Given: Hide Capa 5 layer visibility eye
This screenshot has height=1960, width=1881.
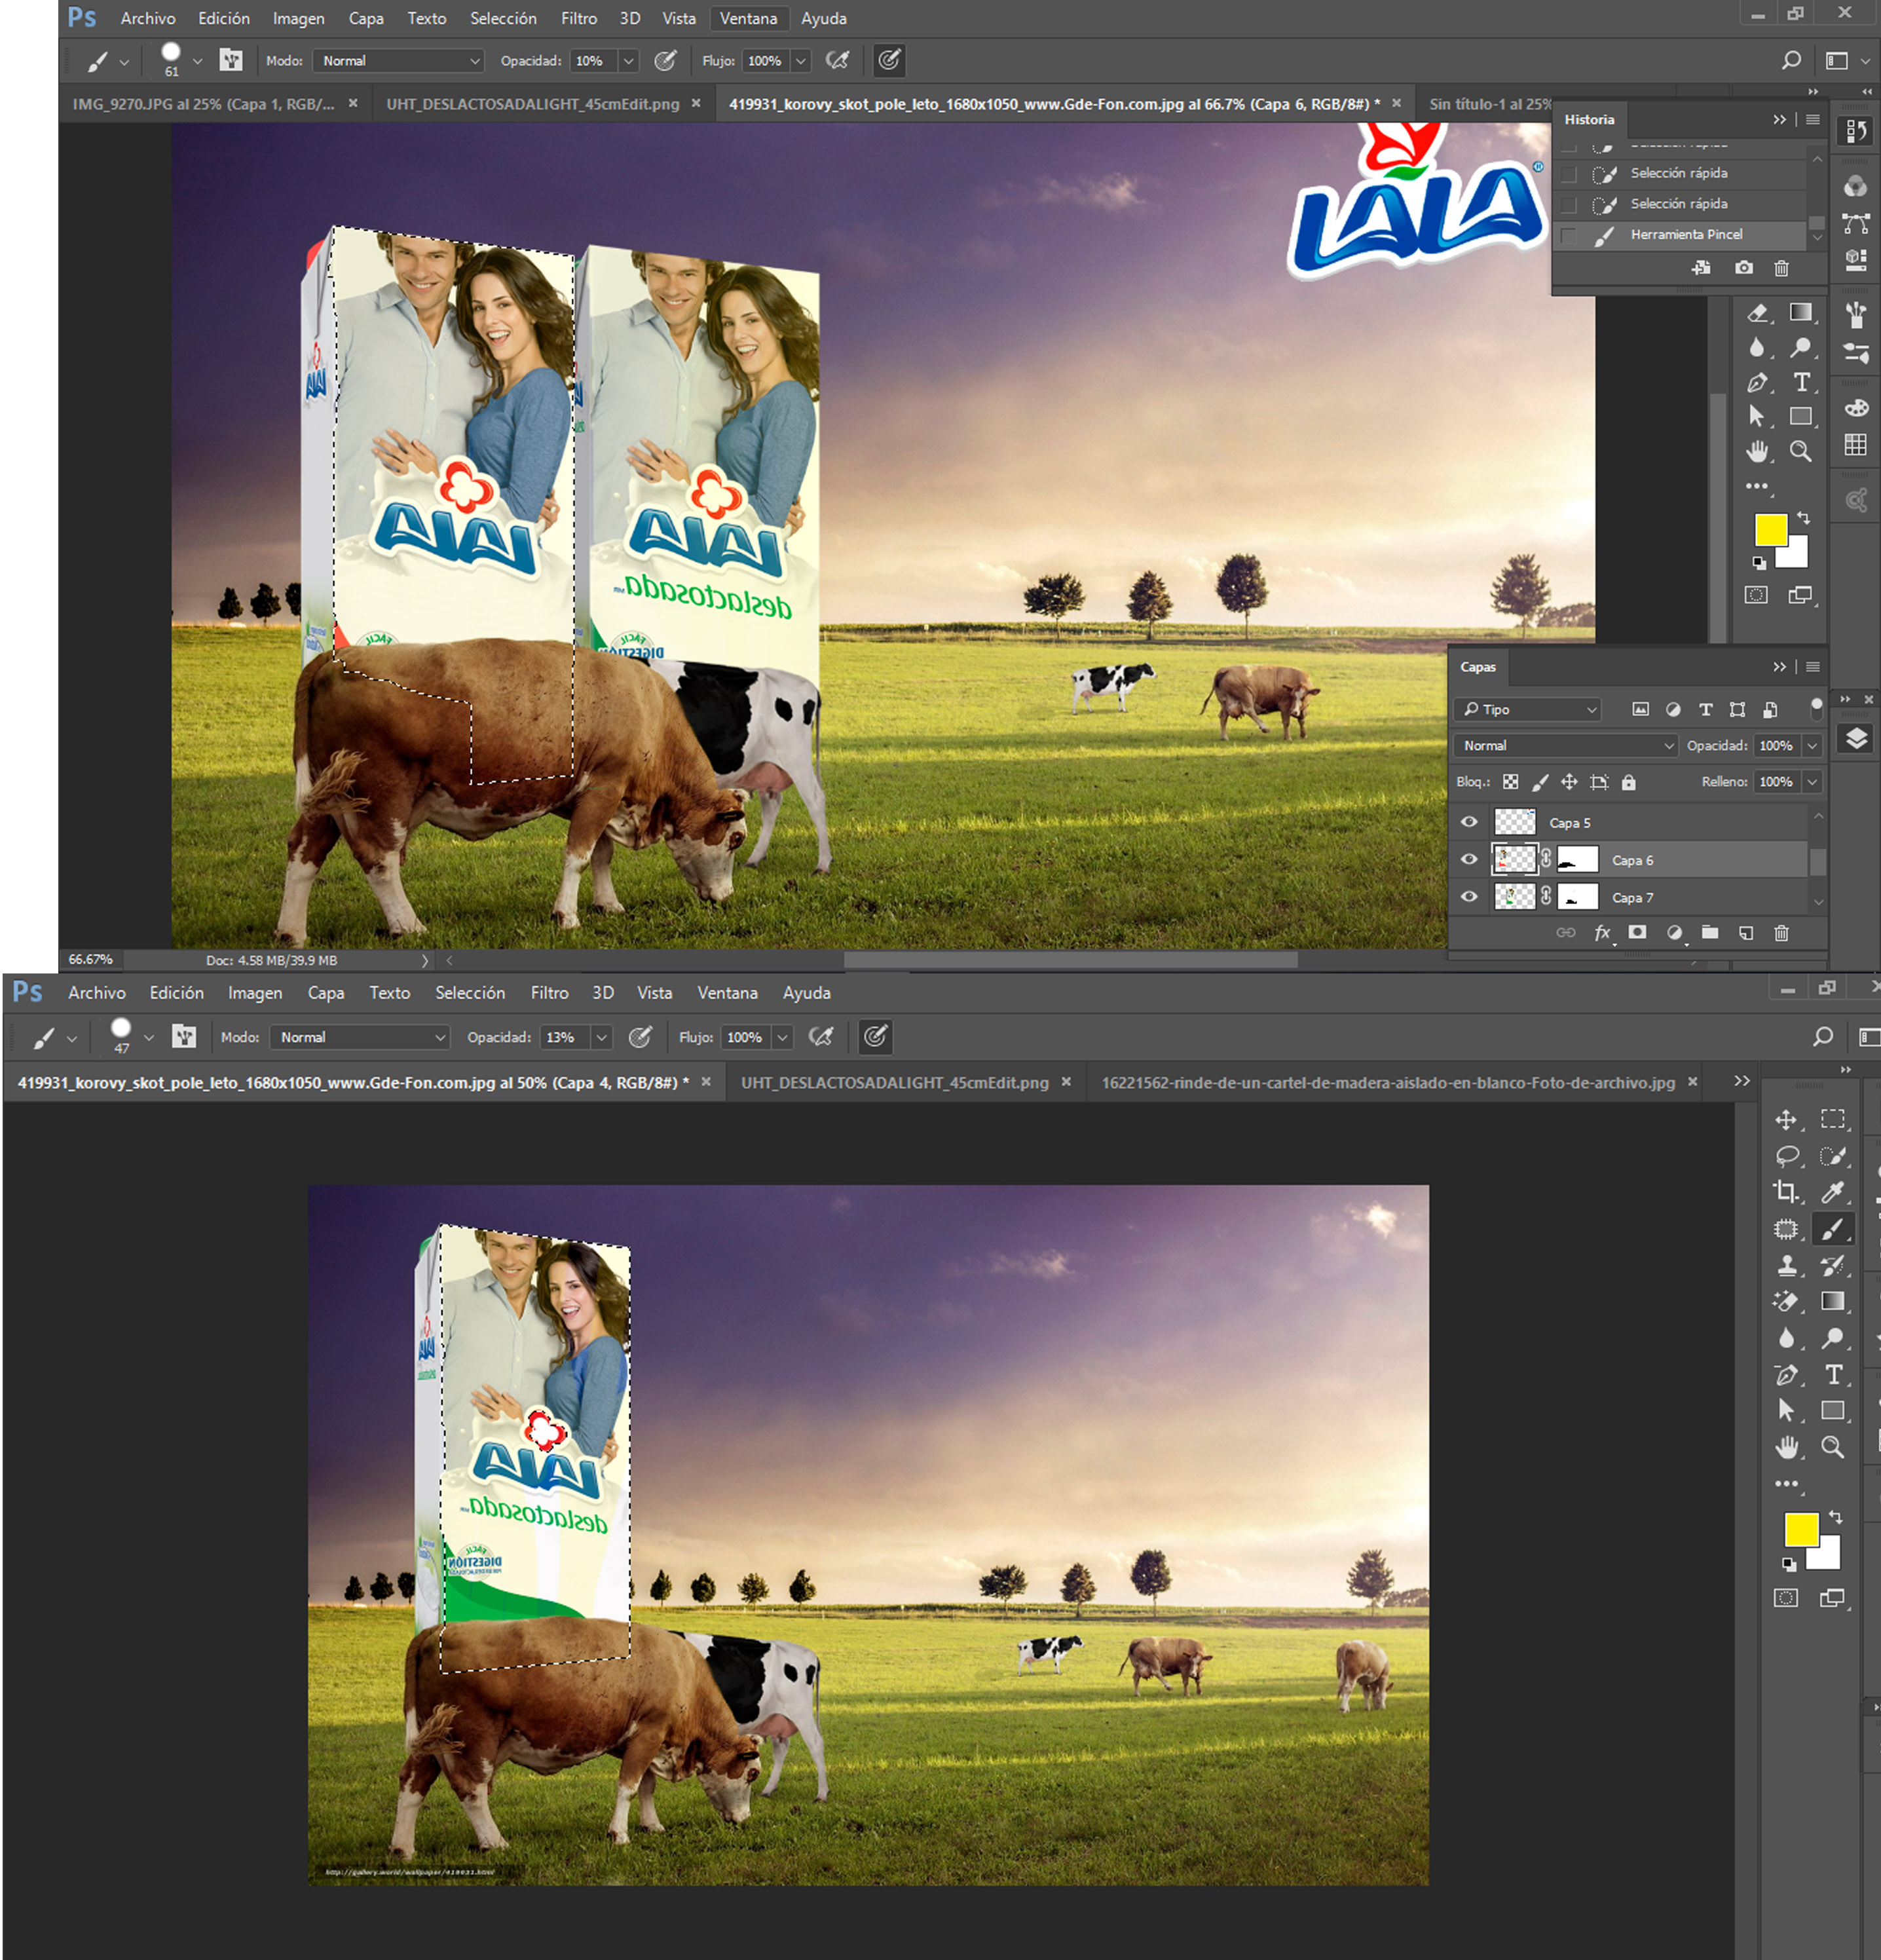Looking at the screenshot, I should click(x=1468, y=822).
